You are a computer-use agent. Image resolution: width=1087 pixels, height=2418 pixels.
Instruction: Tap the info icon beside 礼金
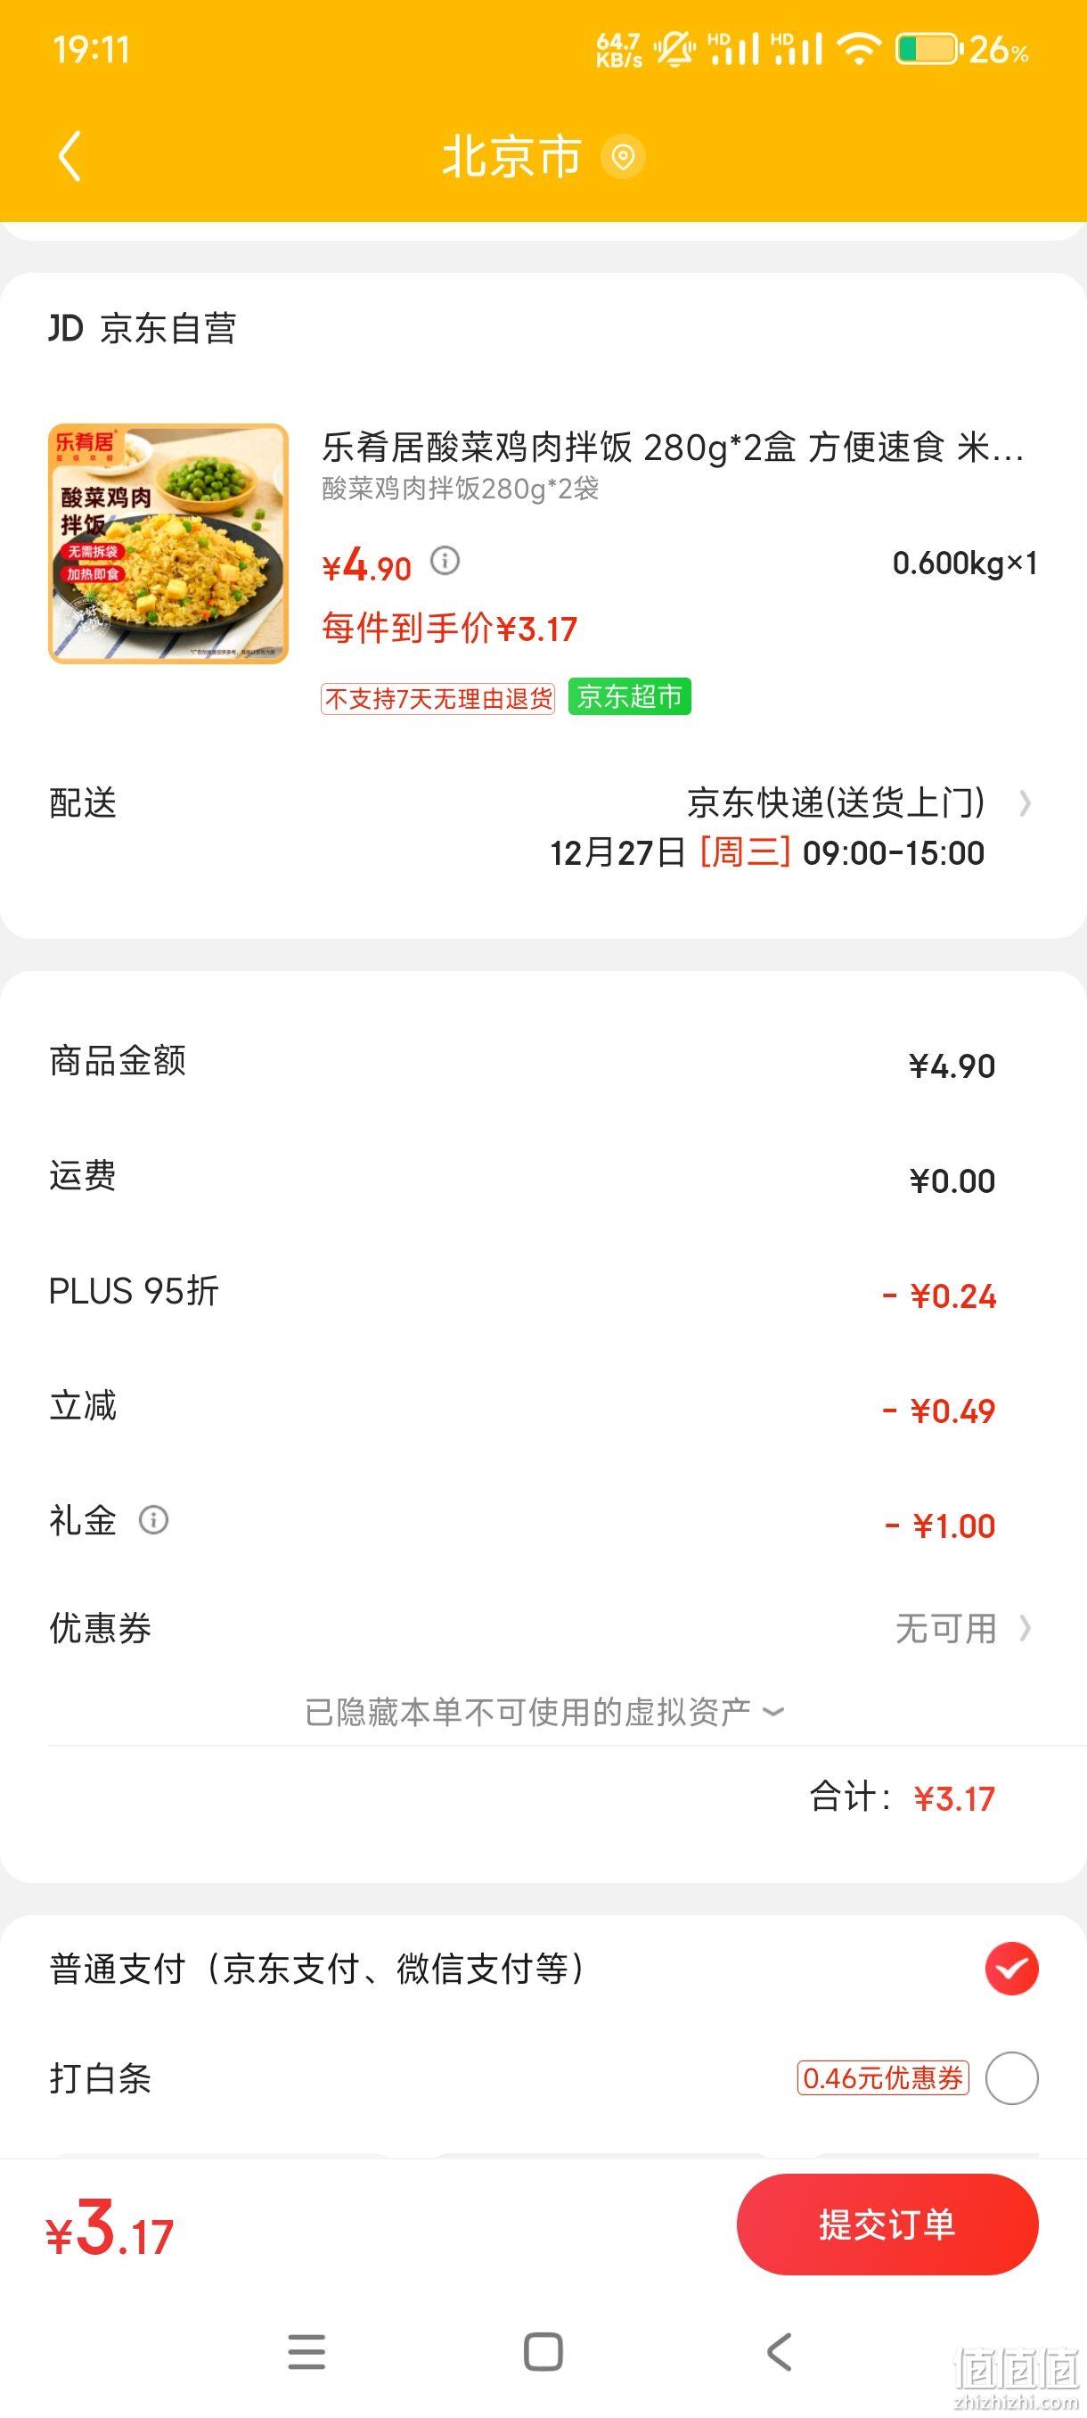(154, 1519)
